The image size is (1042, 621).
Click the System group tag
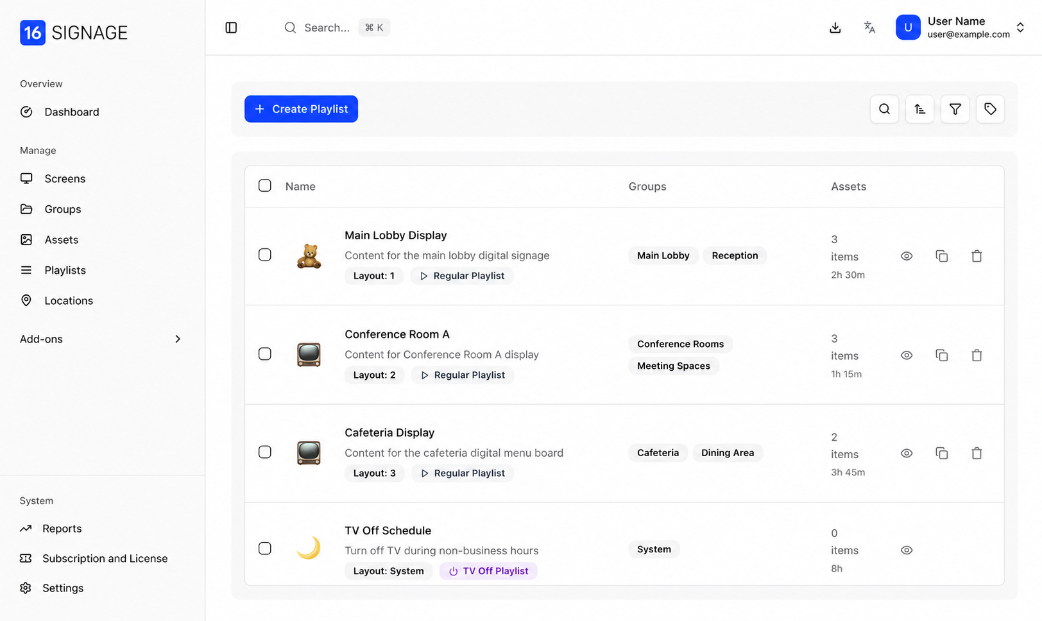coord(654,549)
